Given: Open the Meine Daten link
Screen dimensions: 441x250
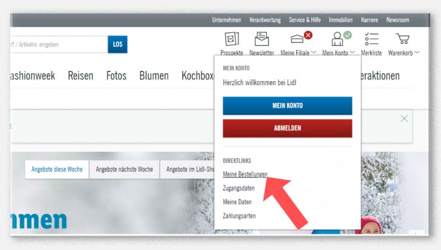Looking at the screenshot, I should [x=237, y=202].
